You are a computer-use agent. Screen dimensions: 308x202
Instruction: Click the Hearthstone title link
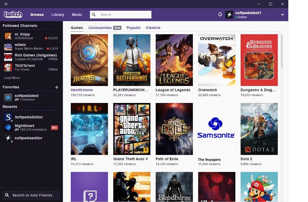(82, 90)
